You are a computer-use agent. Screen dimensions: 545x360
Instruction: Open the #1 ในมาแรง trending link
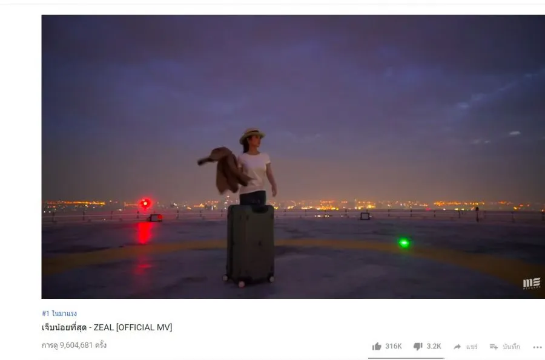click(59, 313)
